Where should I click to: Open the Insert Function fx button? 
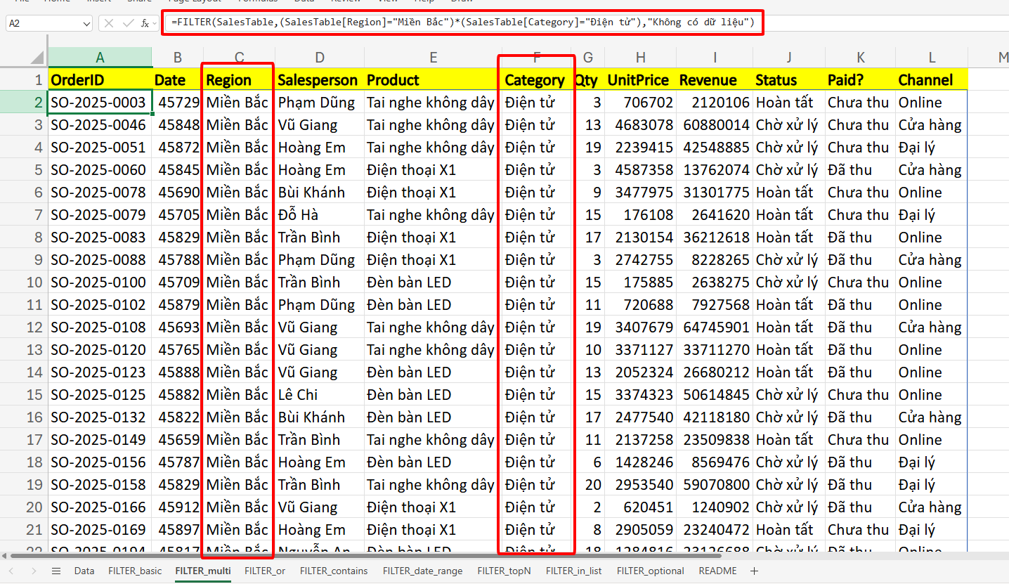(145, 23)
